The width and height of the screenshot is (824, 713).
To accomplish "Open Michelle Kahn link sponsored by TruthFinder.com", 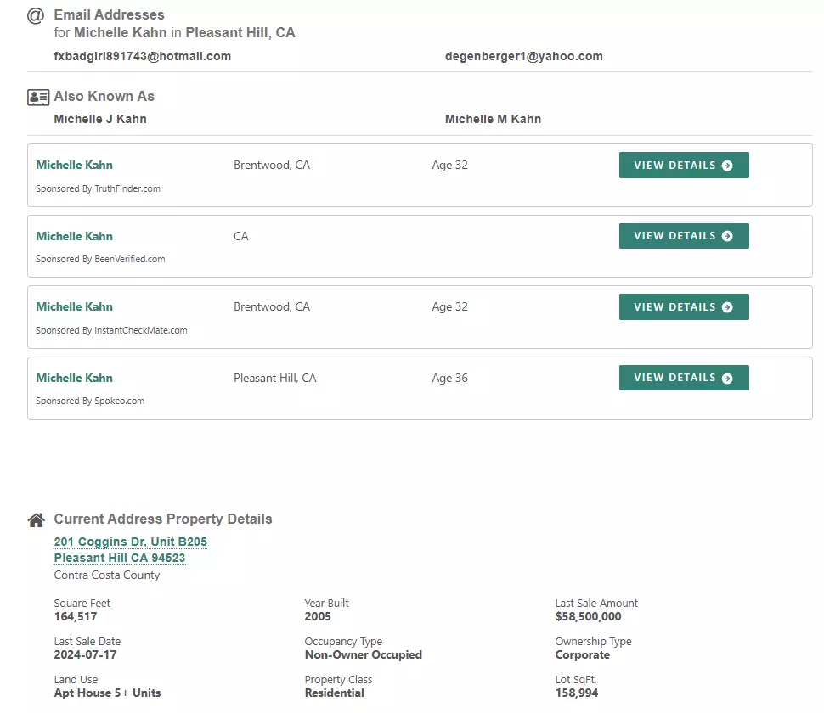I will point(74,165).
